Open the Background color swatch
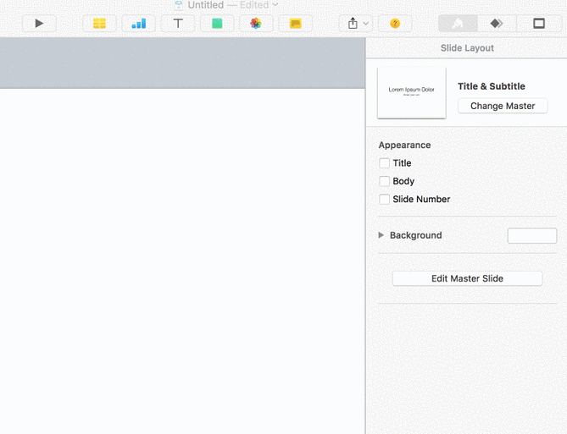Screen dimensions: 567x434 (x=531, y=235)
